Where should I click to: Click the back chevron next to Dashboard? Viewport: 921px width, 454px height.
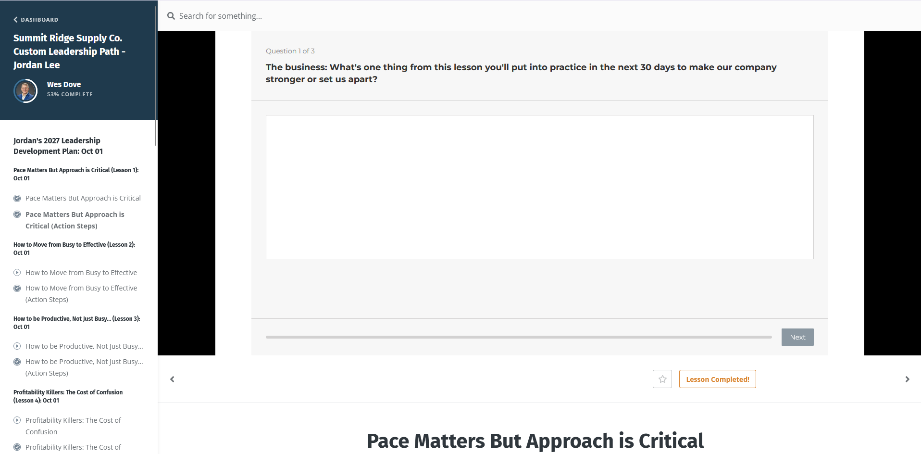[x=15, y=20]
